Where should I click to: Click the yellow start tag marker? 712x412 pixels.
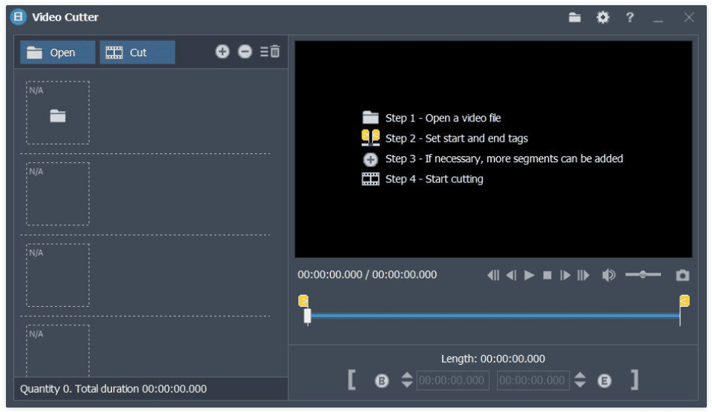[x=303, y=301]
